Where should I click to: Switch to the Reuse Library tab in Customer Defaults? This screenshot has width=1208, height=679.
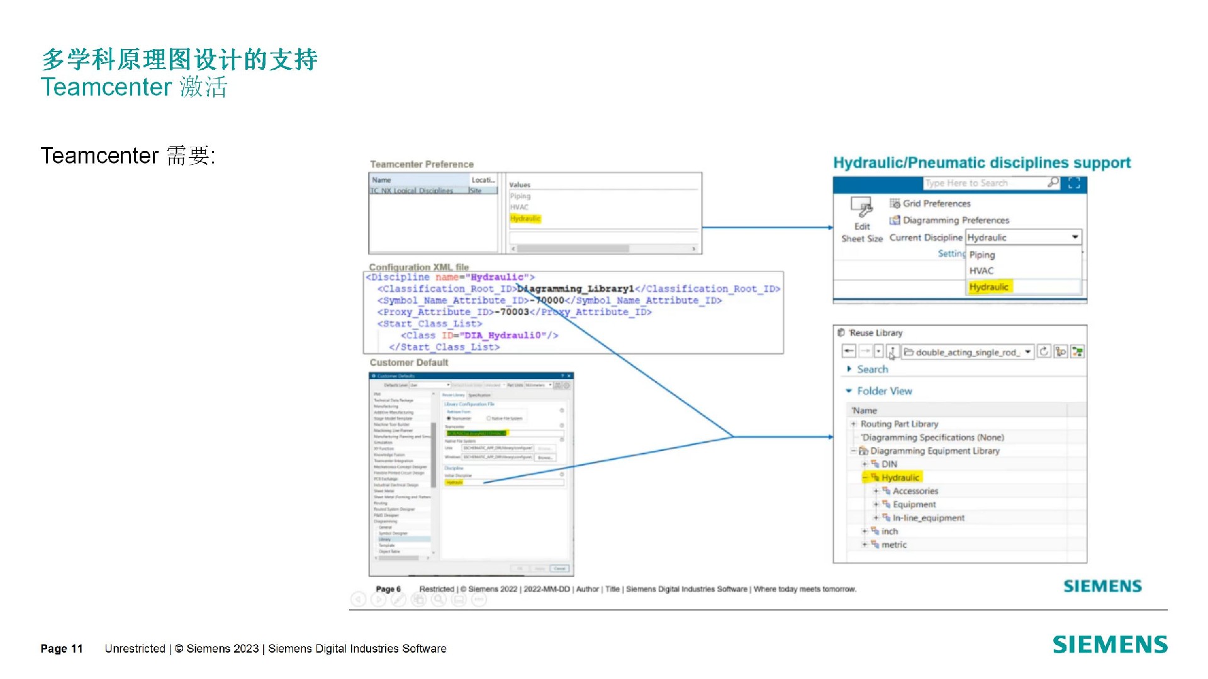453,395
